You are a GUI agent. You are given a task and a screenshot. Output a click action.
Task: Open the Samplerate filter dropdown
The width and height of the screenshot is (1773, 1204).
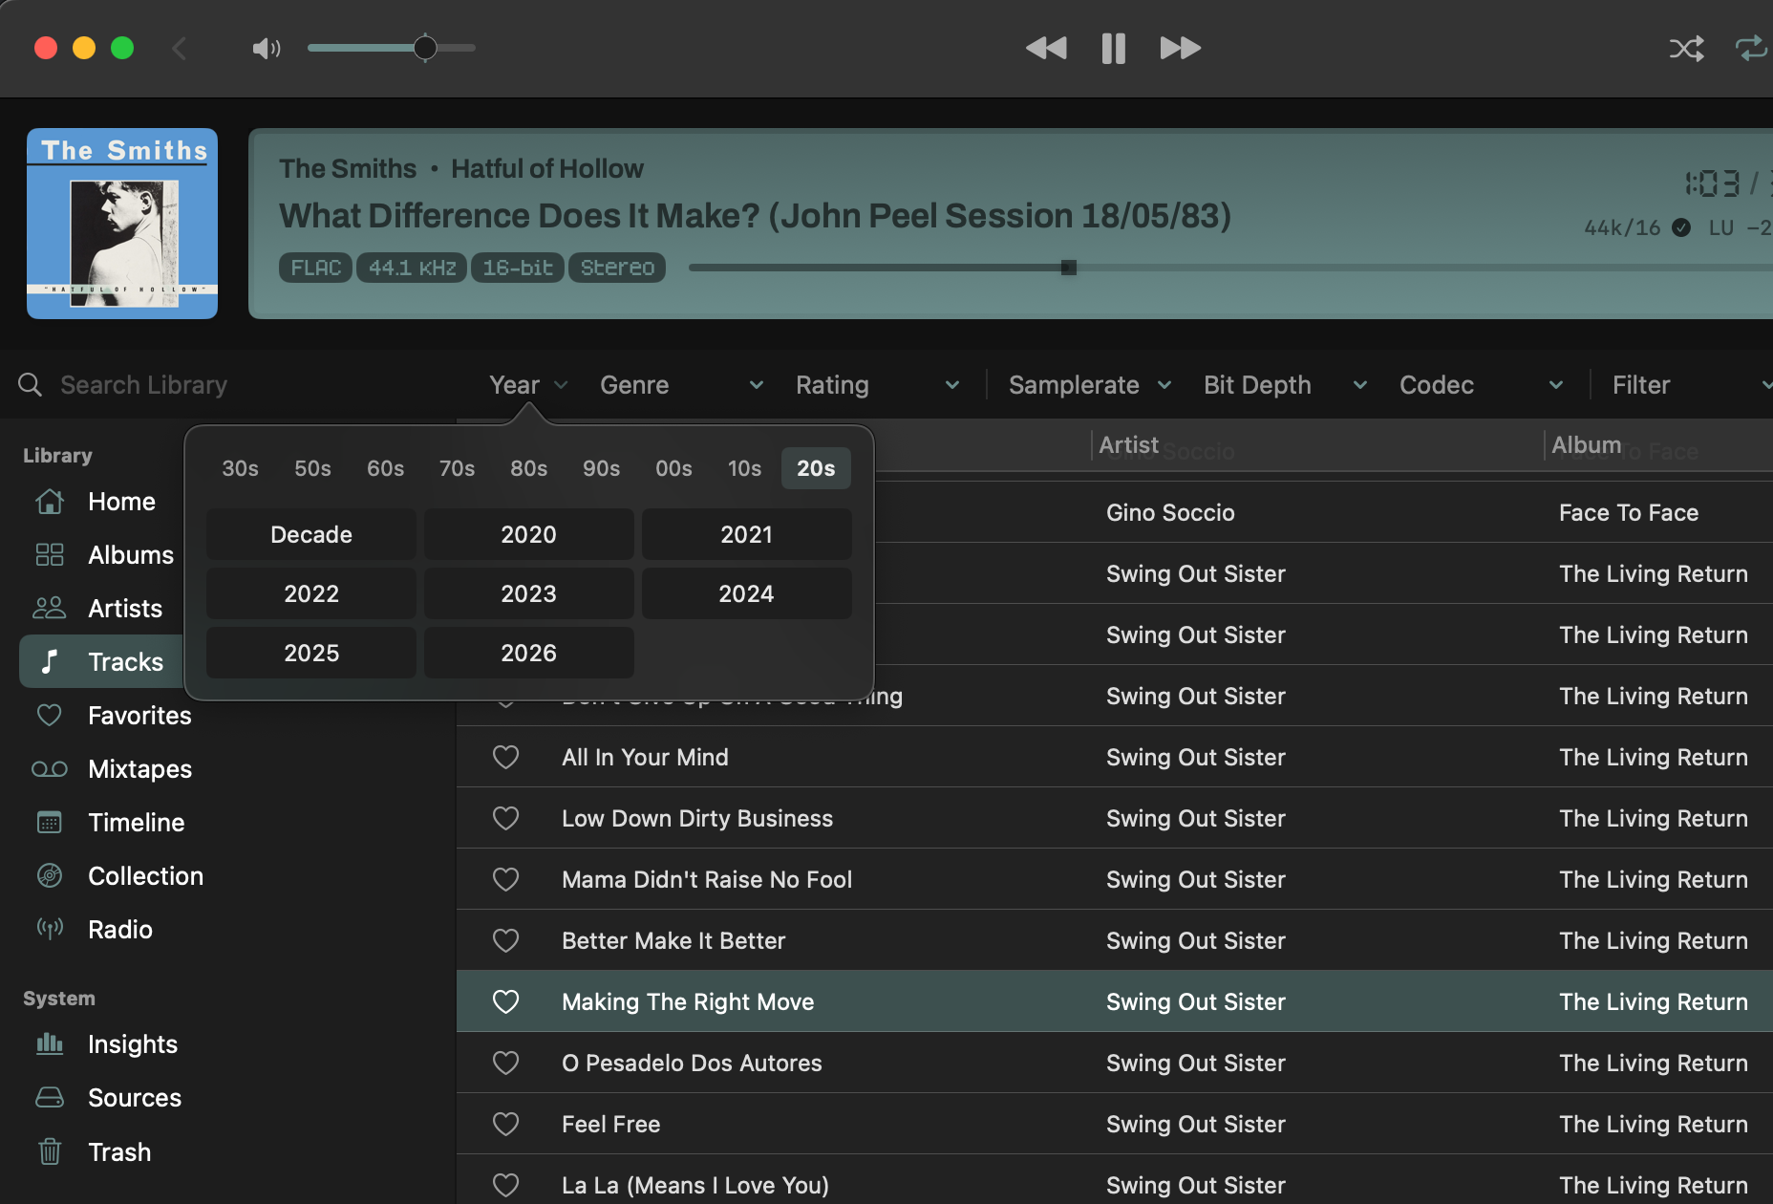pos(1090,385)
